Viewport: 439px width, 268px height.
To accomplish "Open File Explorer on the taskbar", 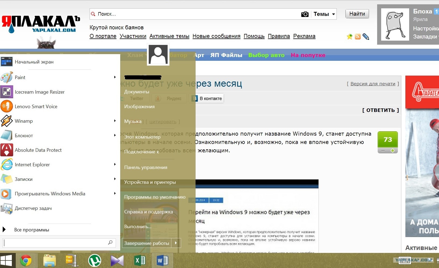I will [50, 260].
